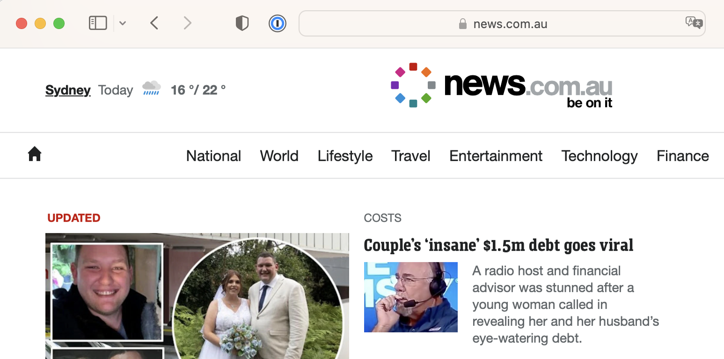Click the home icon in the navigation bar
Image resolution: width=724 pixels, height=359 pixels.
click(35, 154)
